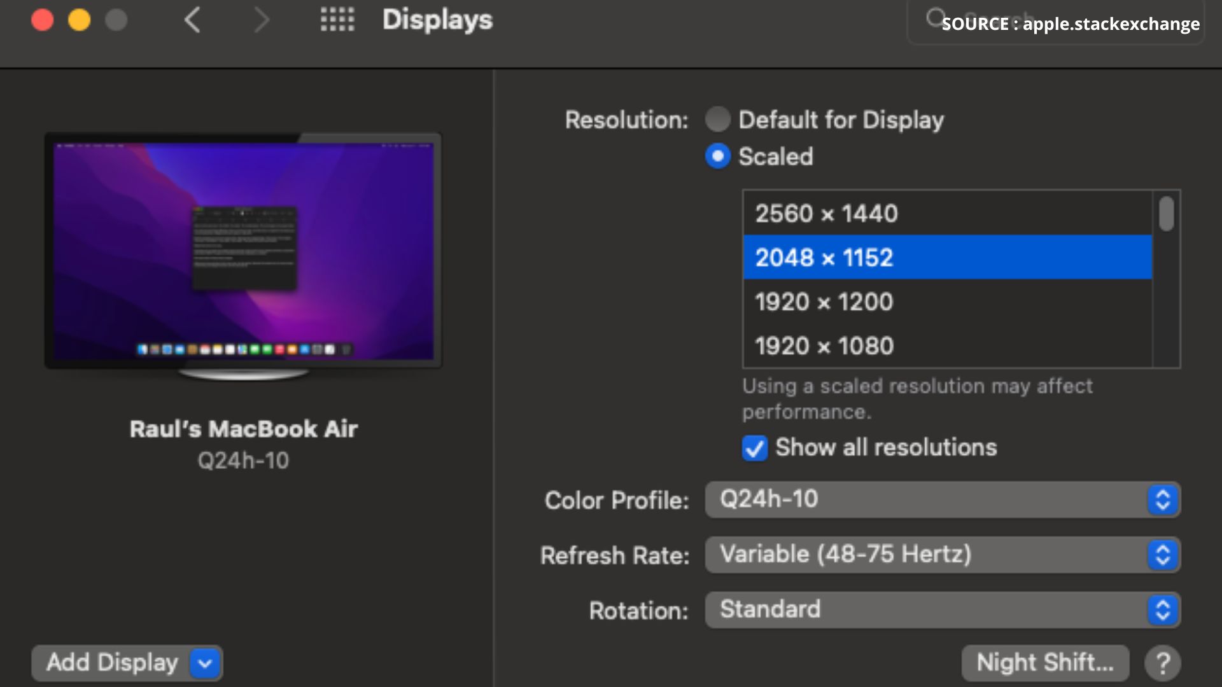Open the Rotation dropdown
The image size is (1222, 687).
pos(943,610)
